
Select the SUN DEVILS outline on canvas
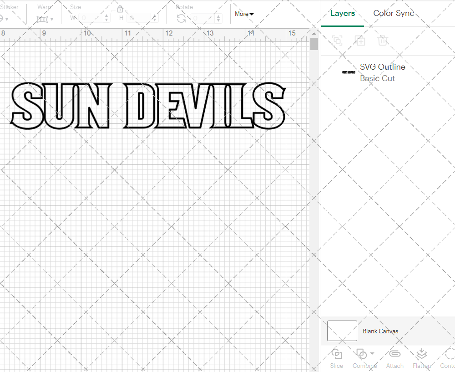point(148,106)
